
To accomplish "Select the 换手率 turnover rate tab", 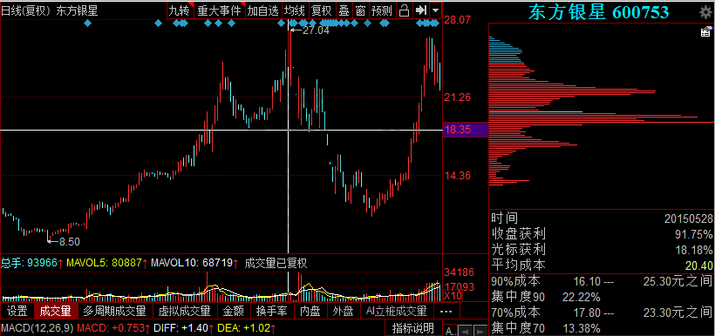I will point(271,312).
